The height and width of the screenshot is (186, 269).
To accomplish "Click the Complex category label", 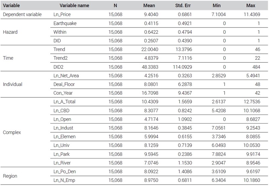I will click(x=12, y=132).
